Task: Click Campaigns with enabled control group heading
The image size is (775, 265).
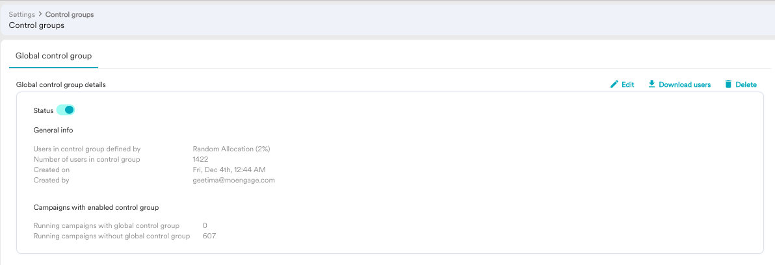Action: click(96, 207)
